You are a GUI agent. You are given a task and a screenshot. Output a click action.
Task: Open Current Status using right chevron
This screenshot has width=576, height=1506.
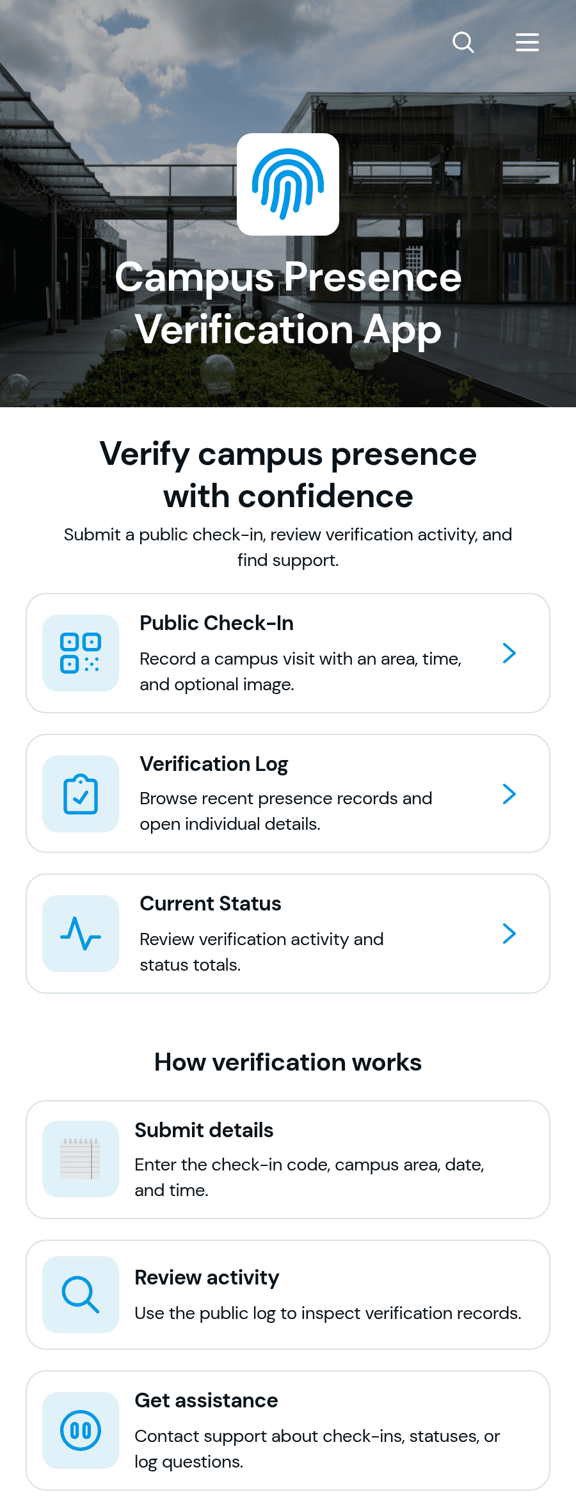(509, 934)
